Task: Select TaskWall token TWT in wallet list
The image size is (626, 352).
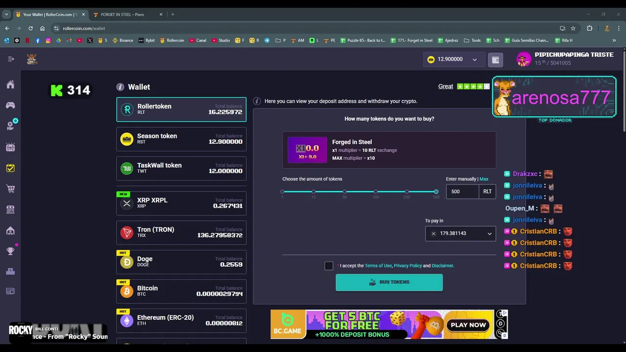Action: tap(181, 169)
